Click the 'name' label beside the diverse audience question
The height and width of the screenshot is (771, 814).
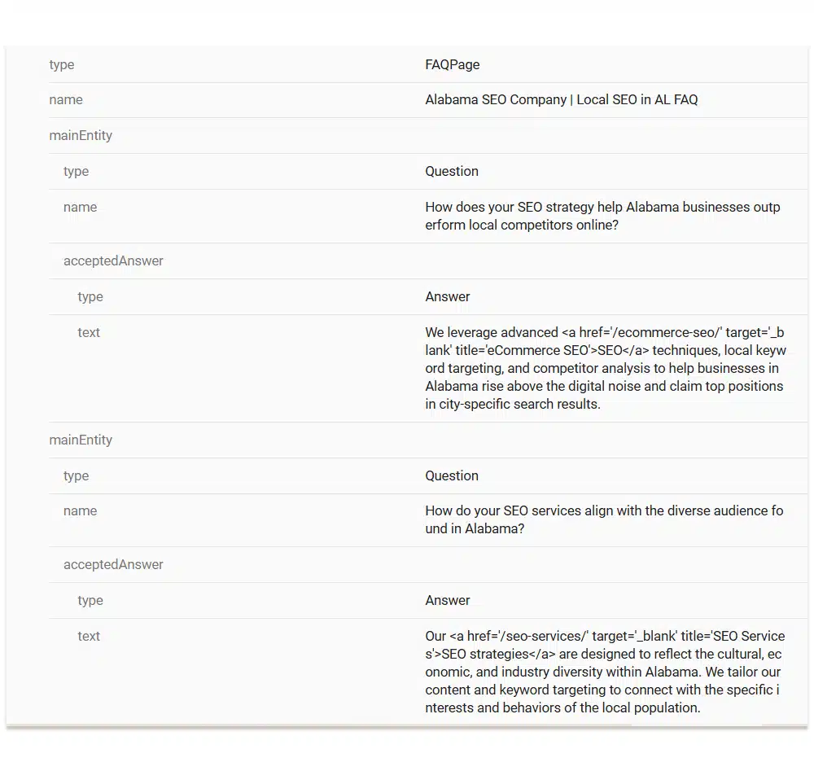tap(80, 511)
